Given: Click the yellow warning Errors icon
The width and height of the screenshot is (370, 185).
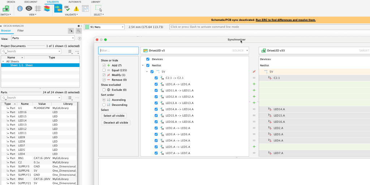Looking at the screenshot, I should click(76, 9).
